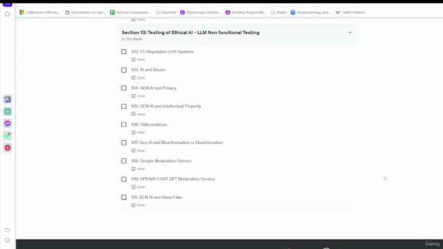
Task: Click the video icon under Hallucinations lecture
Action: tap(134, 132)
